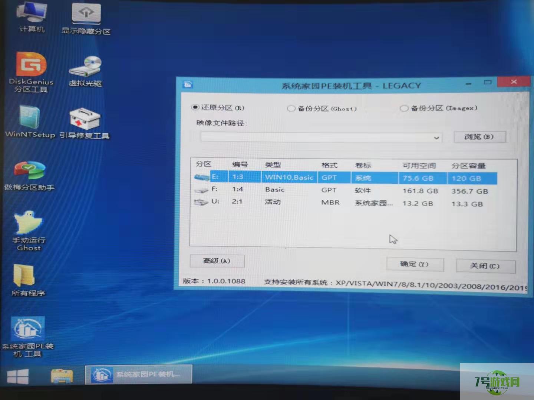This screenshot has width=534, height=400.
Task: Click the 活动 type cell in U: row
Action: (x=273, y=202)
